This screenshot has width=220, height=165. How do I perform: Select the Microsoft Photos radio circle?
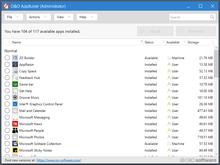pyautogui.click(x=7, y=137)
